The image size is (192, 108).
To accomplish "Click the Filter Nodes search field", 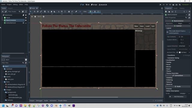I will (14, 11).
